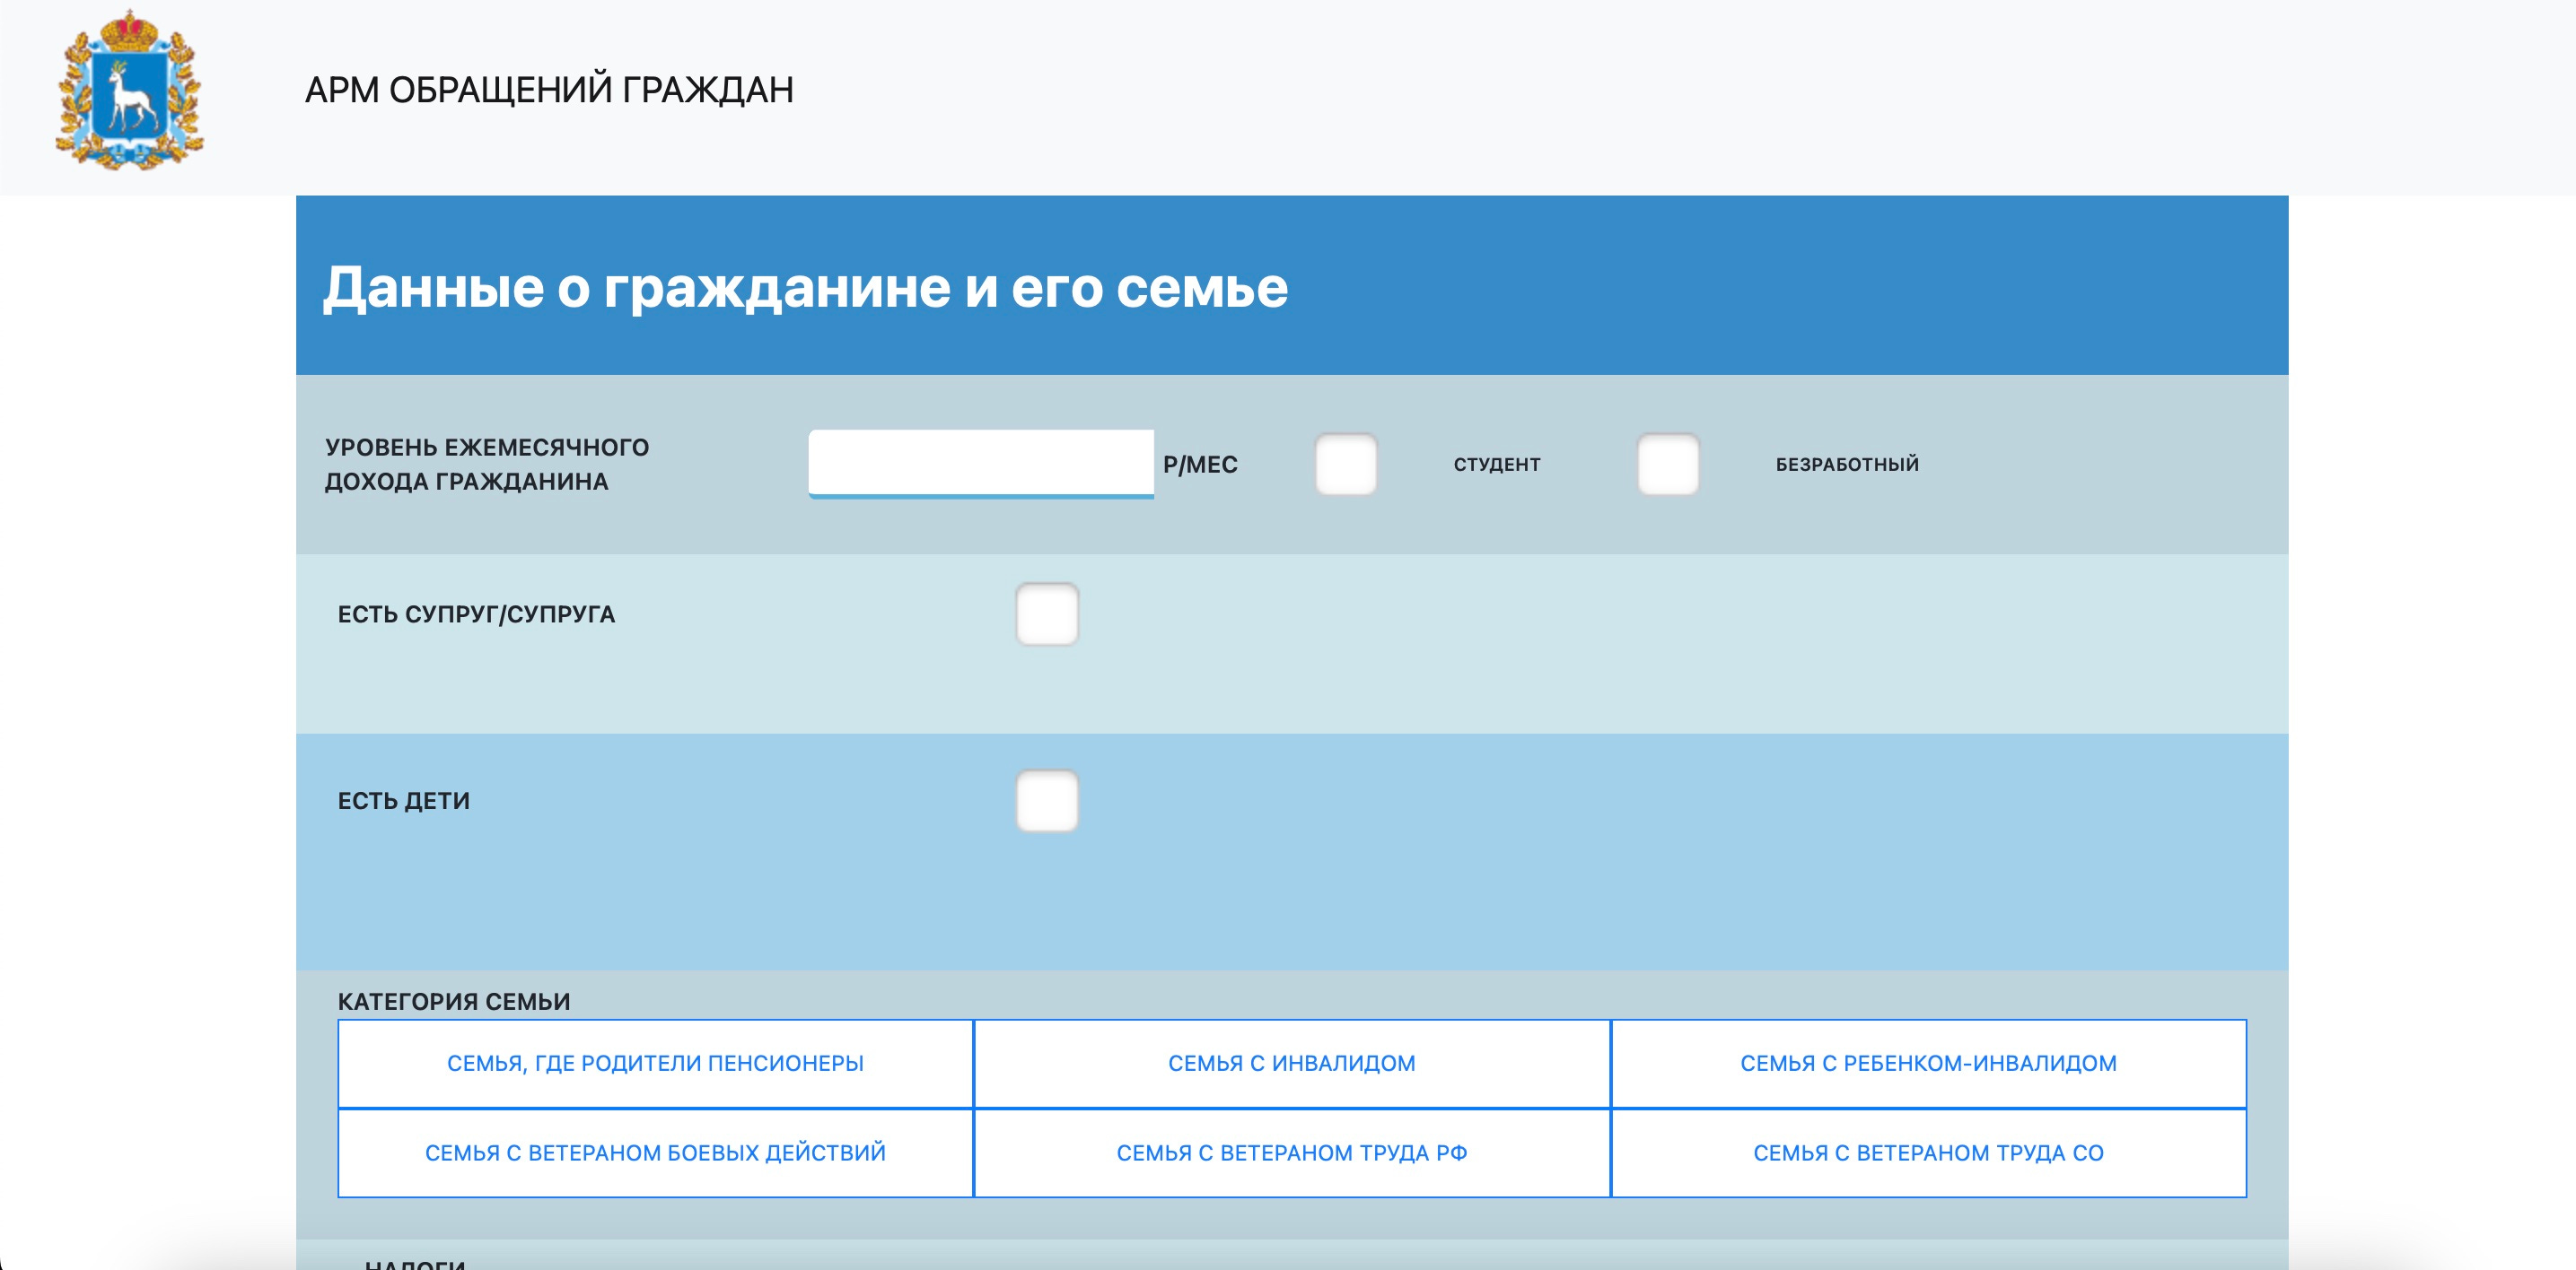Tick the СТУДЕНТ checkbox
2576x1270 pixels.
[1346, 464]
